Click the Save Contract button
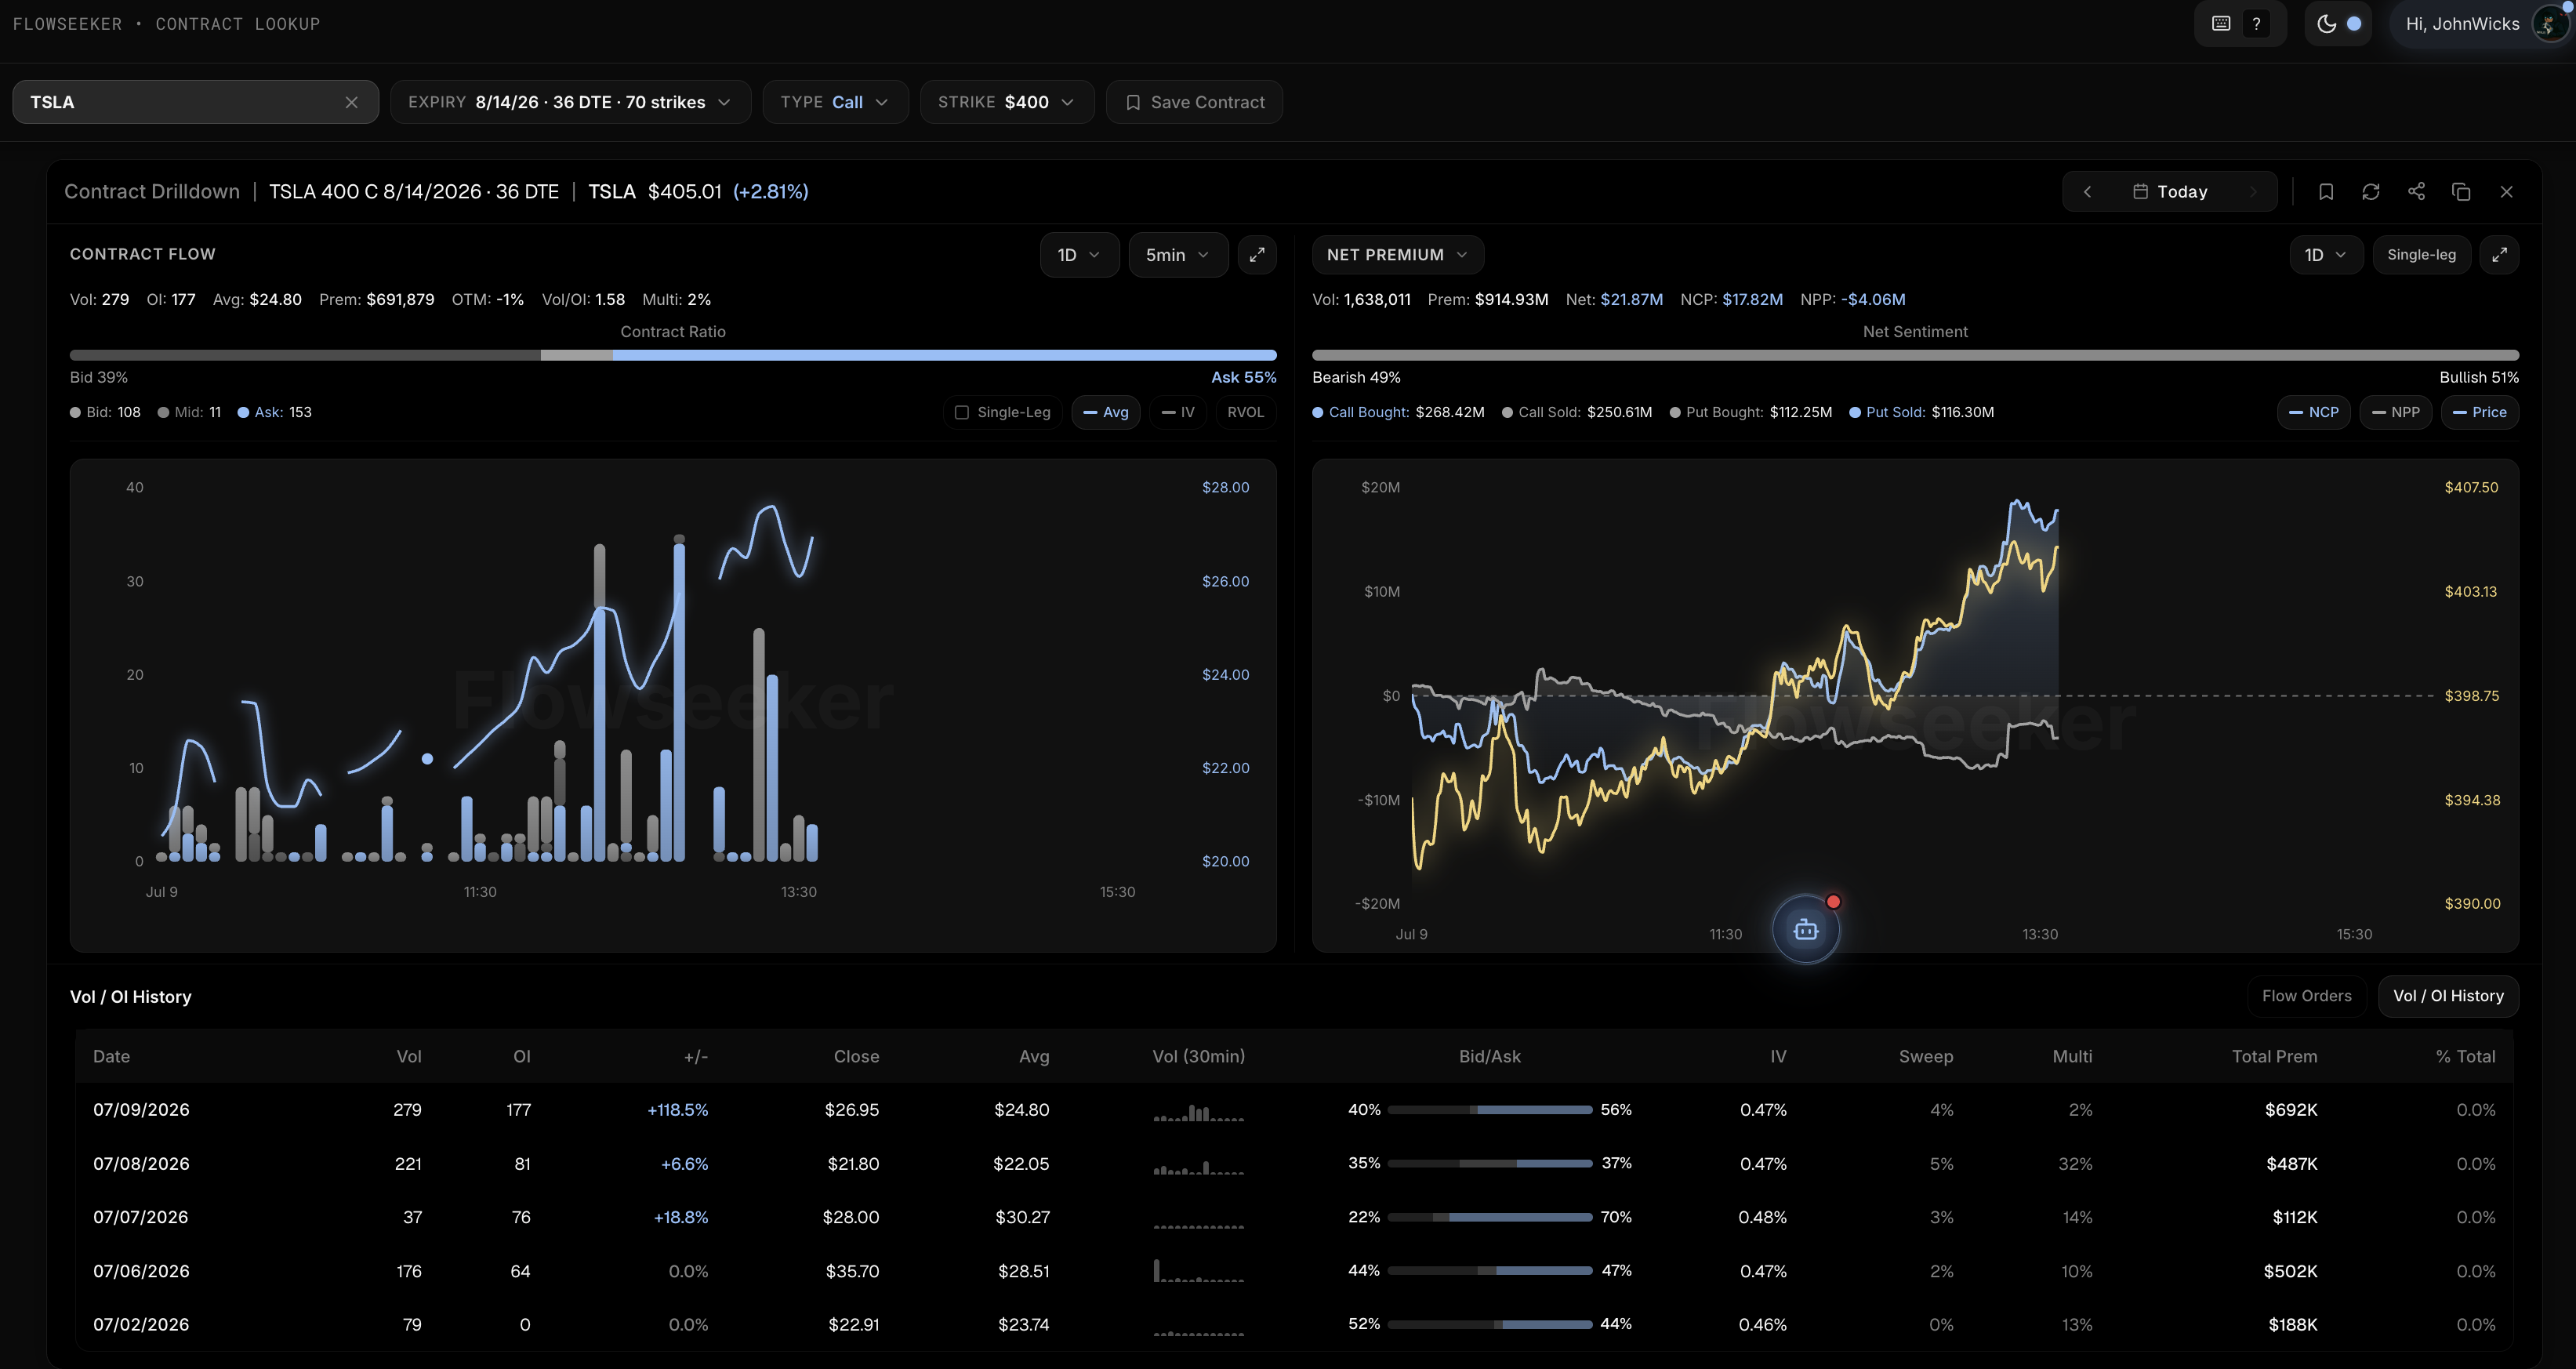2576x1369 pixels. (x=1194, y=102)
